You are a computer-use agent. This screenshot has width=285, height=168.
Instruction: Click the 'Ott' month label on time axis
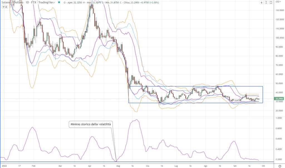click(x=264, y=165)
